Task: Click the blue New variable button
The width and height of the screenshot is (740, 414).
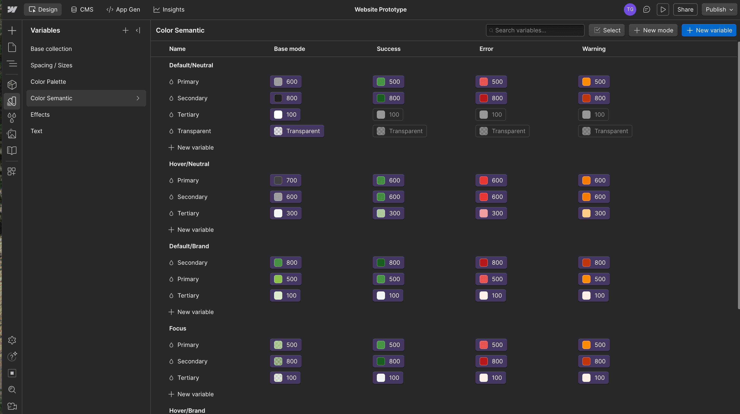Action: 709,31
